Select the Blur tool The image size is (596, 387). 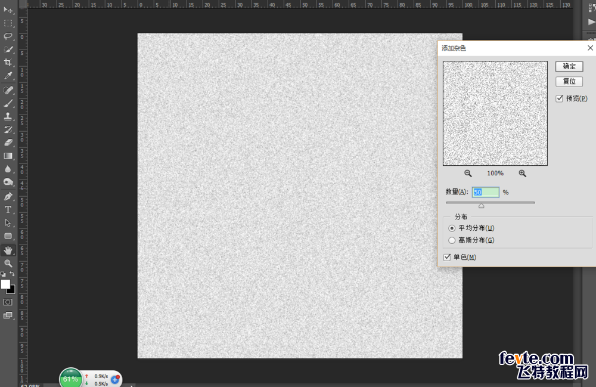8,169
